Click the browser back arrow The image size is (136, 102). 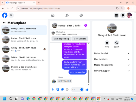pyautogui.click(x=3, y=8)
